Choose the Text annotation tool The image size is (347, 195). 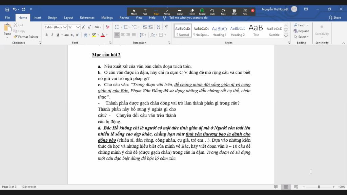click(x=145, y=12)
